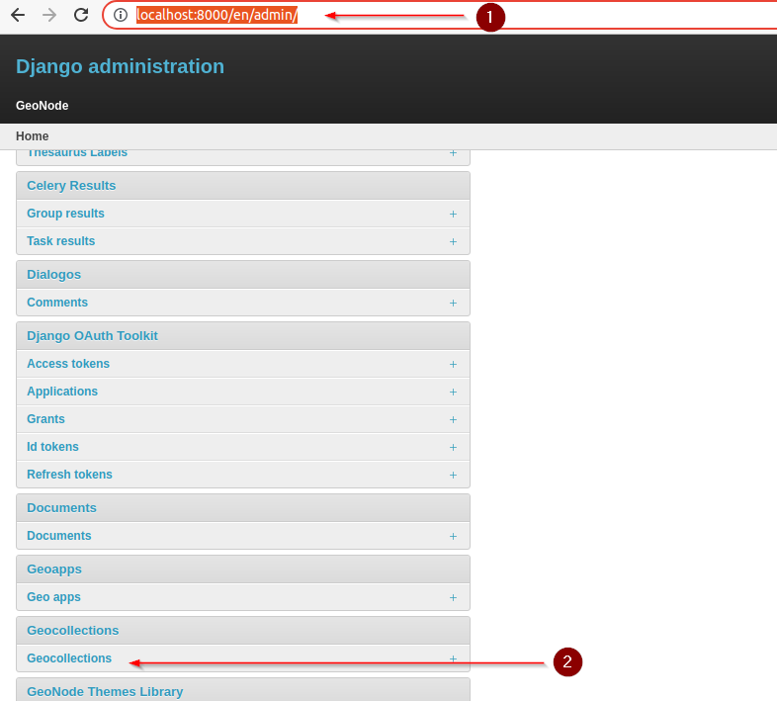The width and height of the screenshot is (777, 701).
Task: Add an Id token with plus icon
Action: point(453,447)
